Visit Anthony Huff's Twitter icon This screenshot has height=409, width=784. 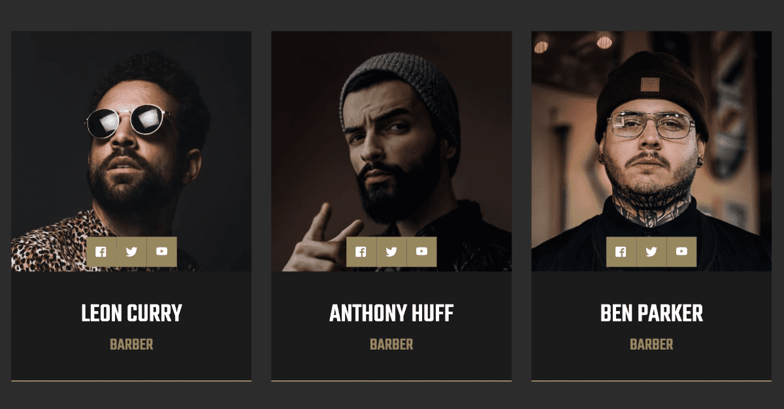[x=391, y=252]
